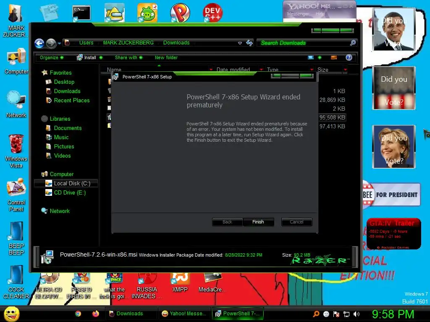Click Users in the address bar

[x=86, y=43]
